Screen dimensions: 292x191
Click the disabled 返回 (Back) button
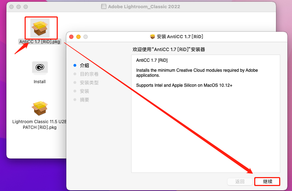click(x=240, y=181)
